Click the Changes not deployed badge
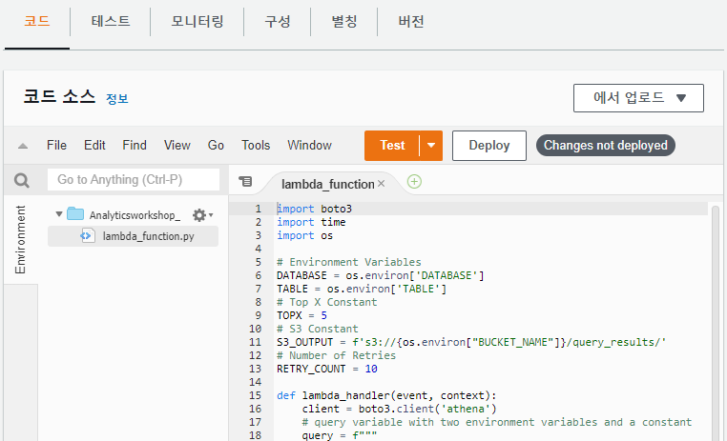727x441 pixels. [606, 146]
